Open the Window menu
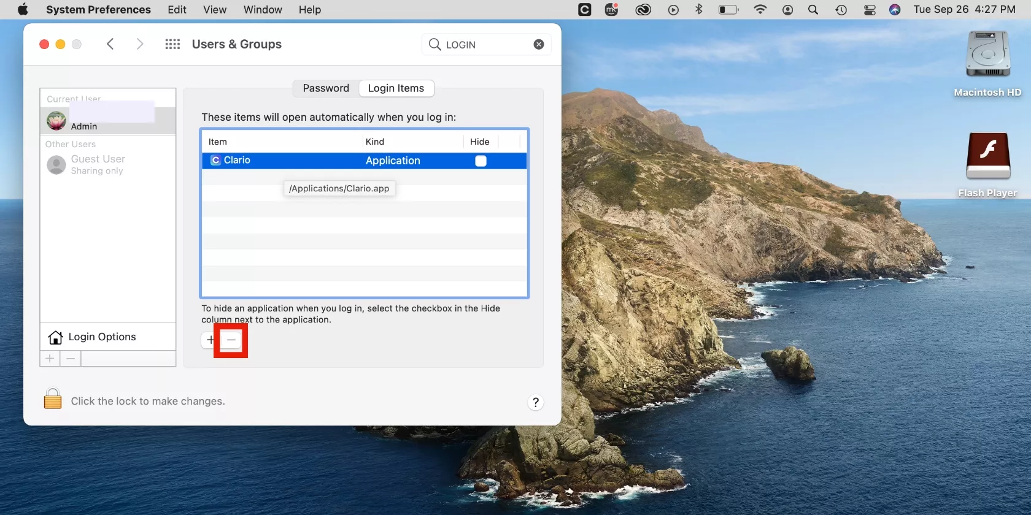This screenshot has width=1031, height=515. (x=263, y=10)
